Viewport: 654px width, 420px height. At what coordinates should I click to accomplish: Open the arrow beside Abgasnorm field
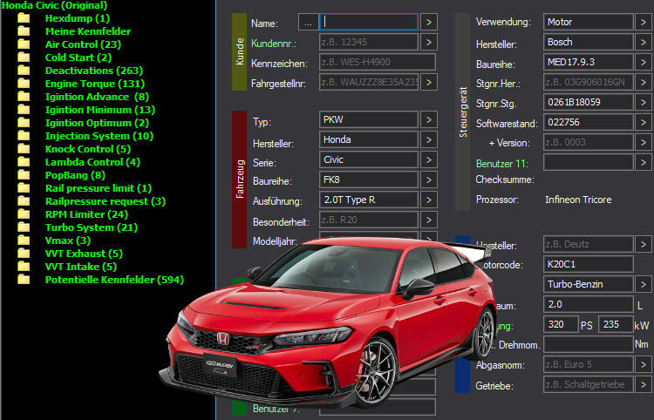(644, 364)
